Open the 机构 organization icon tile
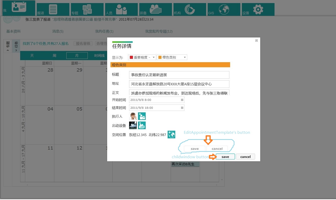Viewport: 336px width, 200px height. (x=190, y=9)
